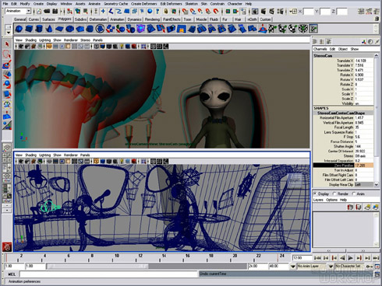Open the Display Near Clip dropdown
Viewport: 382px width, 286px height.
364,184
